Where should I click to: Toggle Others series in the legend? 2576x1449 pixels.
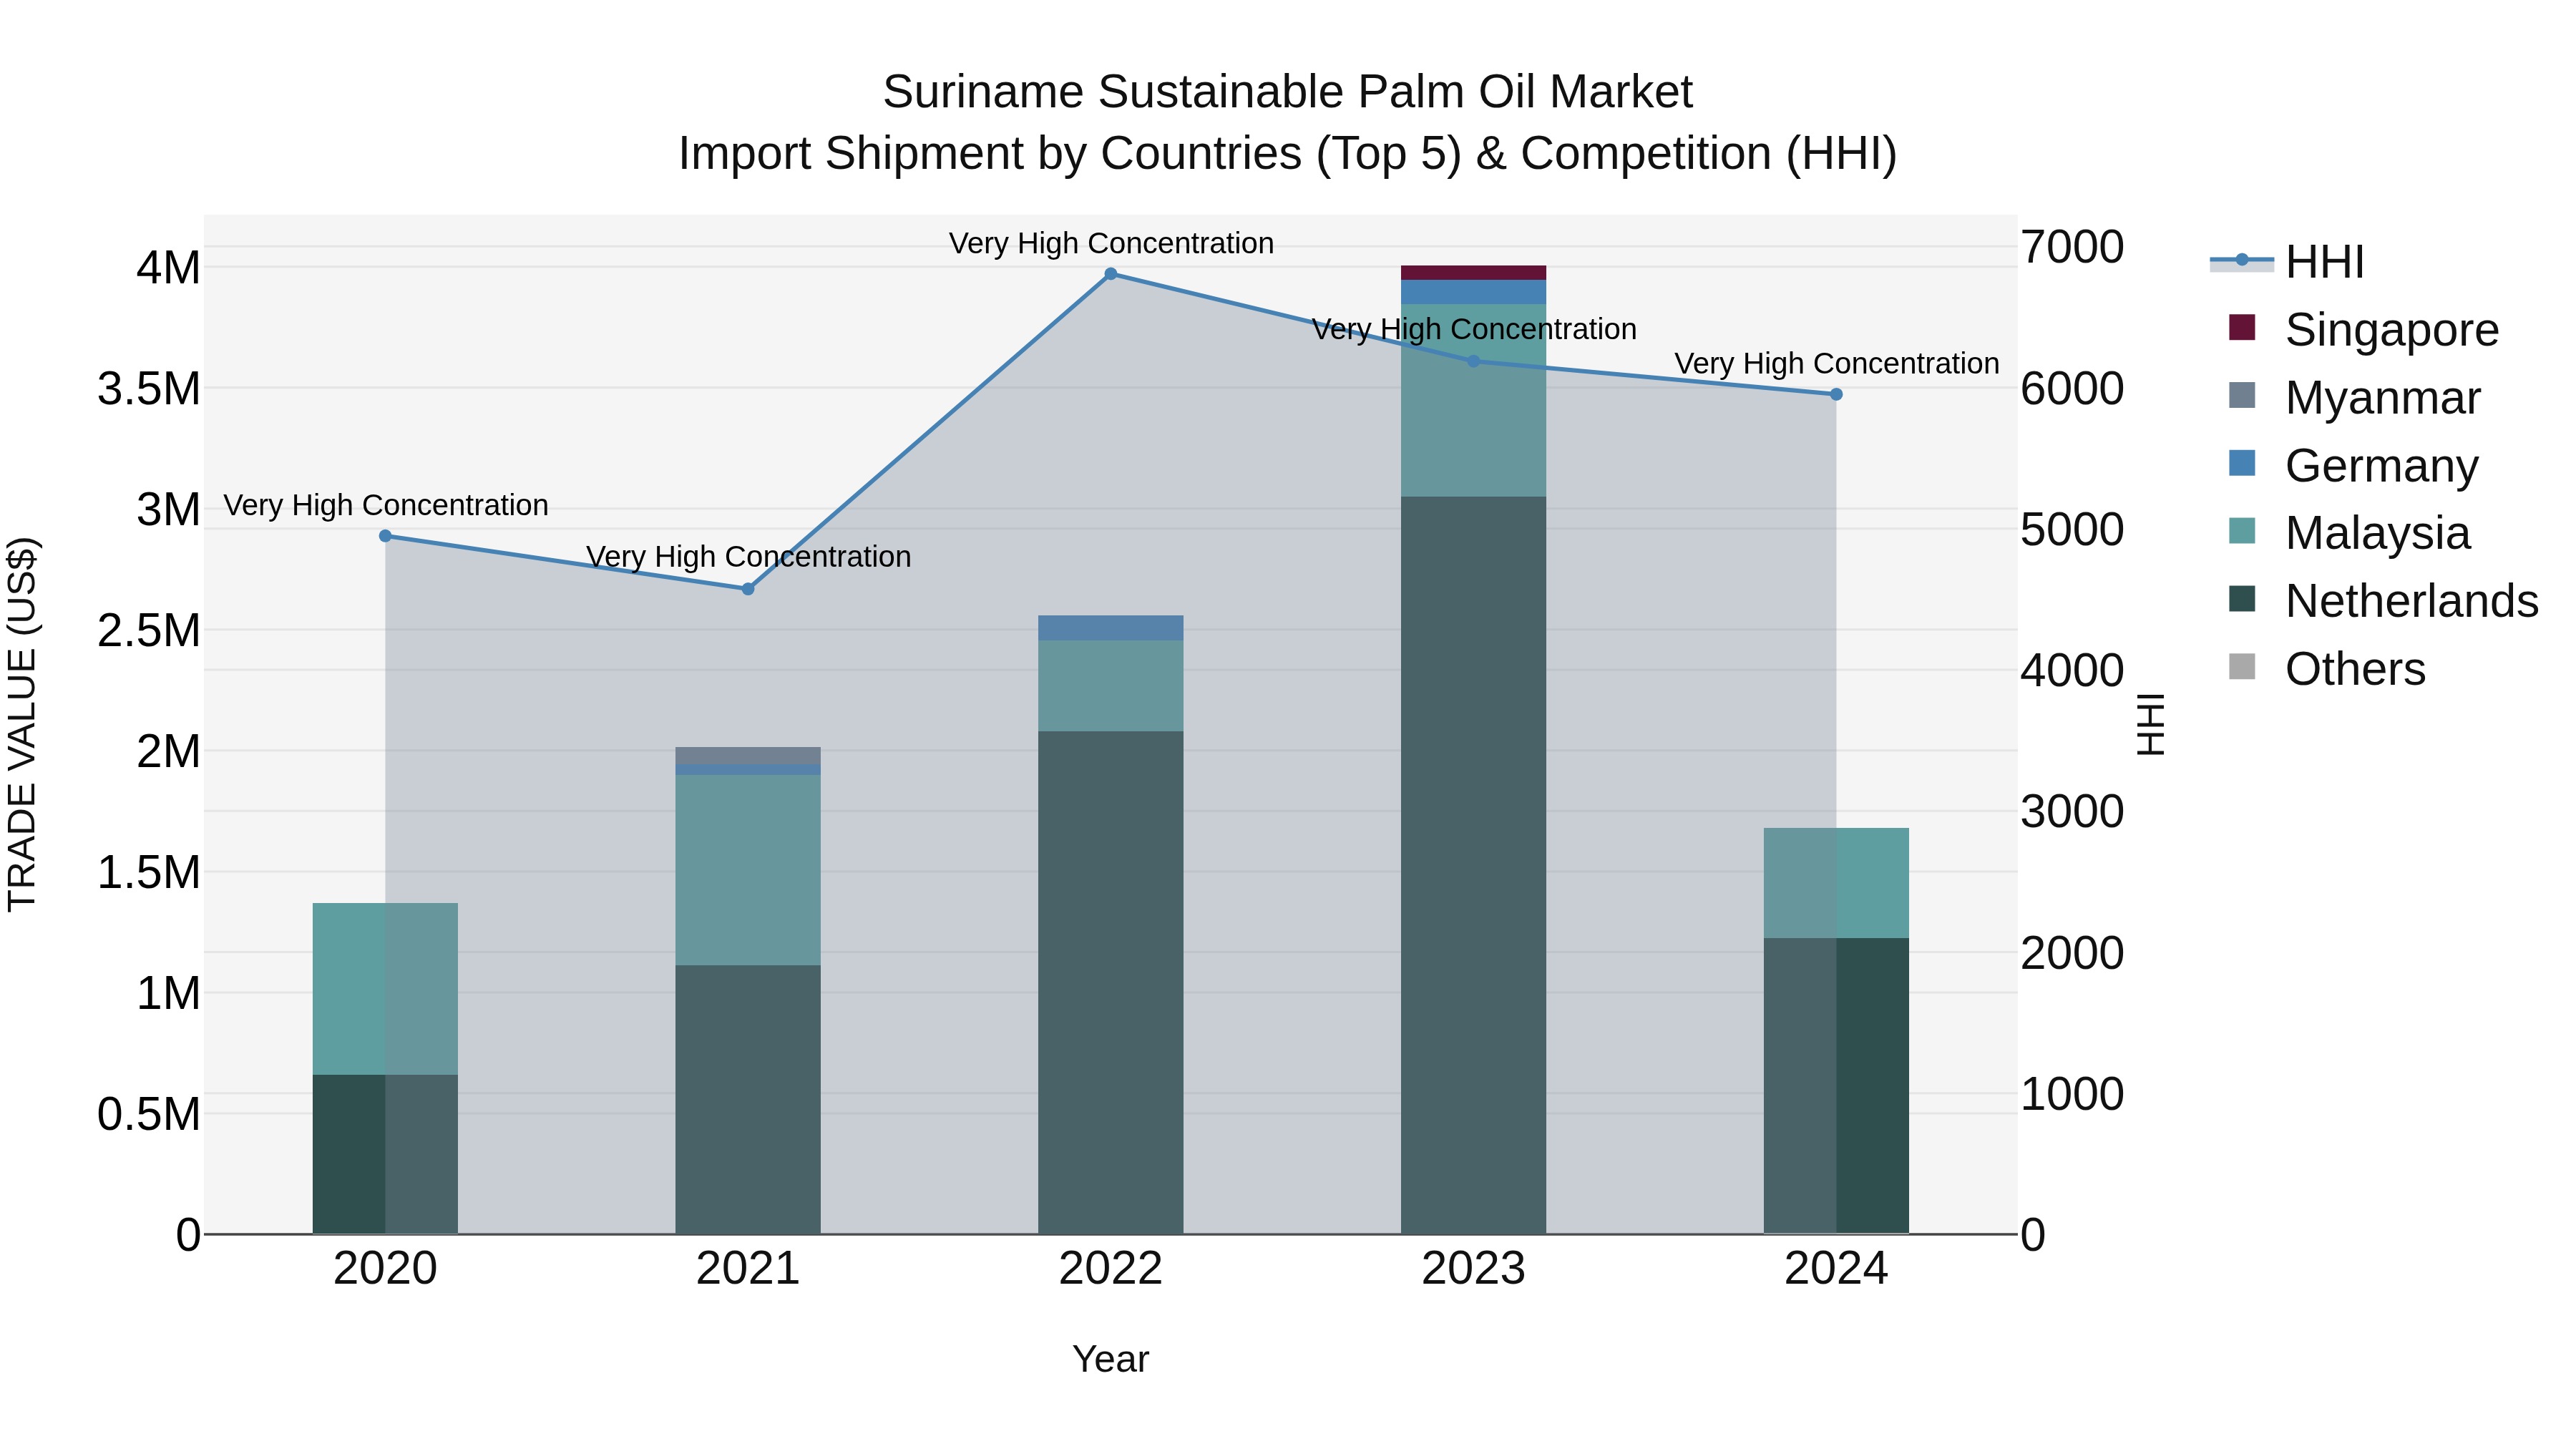2327,669
